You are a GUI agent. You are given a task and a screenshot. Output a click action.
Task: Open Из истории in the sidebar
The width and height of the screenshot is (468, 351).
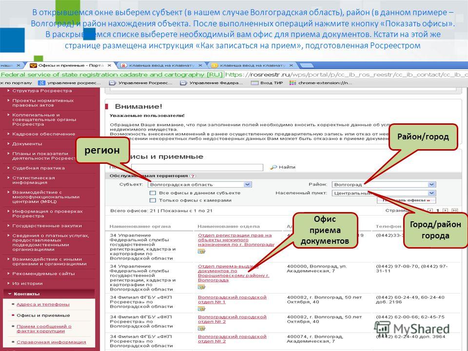(27, 284)
